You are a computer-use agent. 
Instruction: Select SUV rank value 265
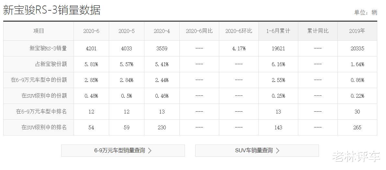point(357,127)
